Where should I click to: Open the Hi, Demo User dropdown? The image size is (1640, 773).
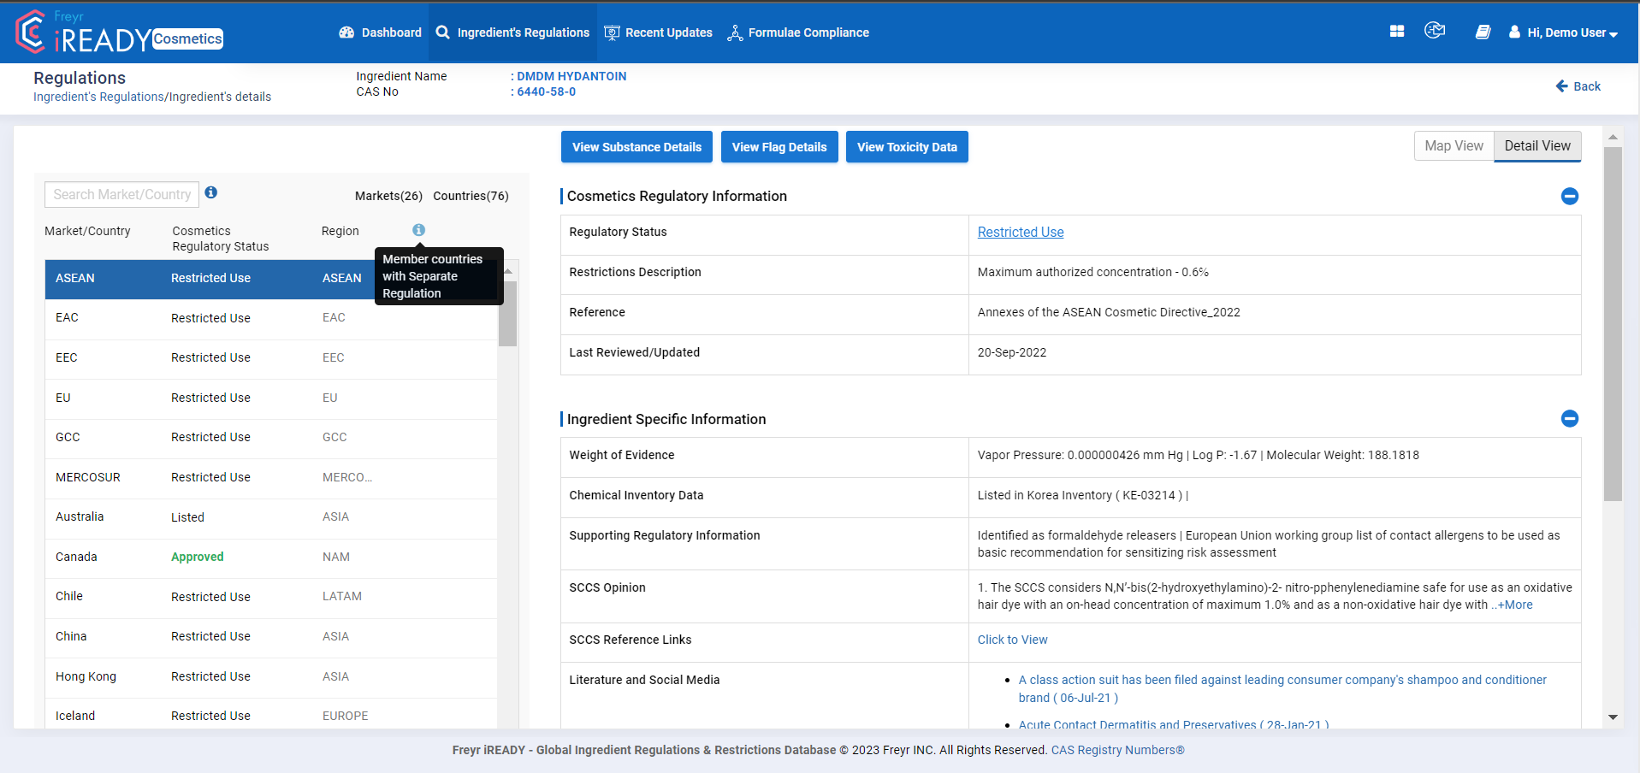[x=1564, y=32]
